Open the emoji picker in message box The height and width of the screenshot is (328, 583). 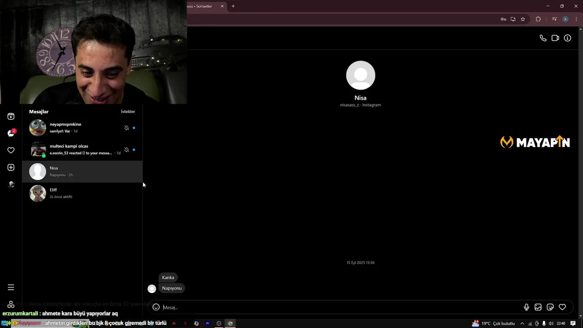point(156,307)
